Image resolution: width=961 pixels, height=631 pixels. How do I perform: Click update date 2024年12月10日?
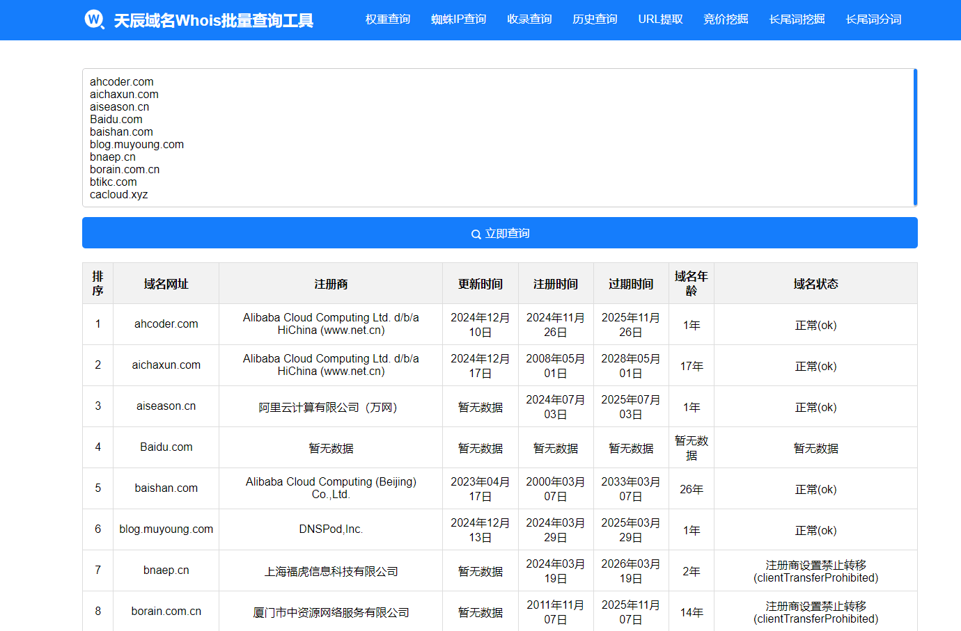click(x=481, y=324)
